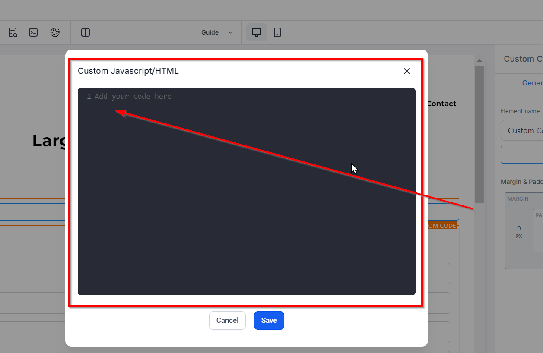Click into the code editor area
The width and height of the screenshot is (543, 353).
click(247, 192)
